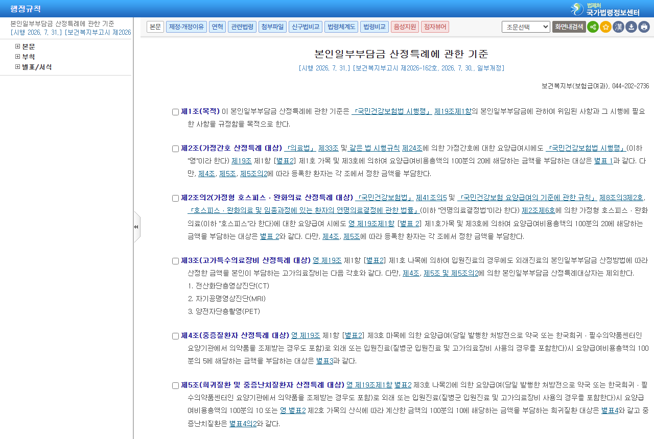This screenshot has width=654, height=439.
Task: Download the document via download icon
Action: click(x=631, y=27)
